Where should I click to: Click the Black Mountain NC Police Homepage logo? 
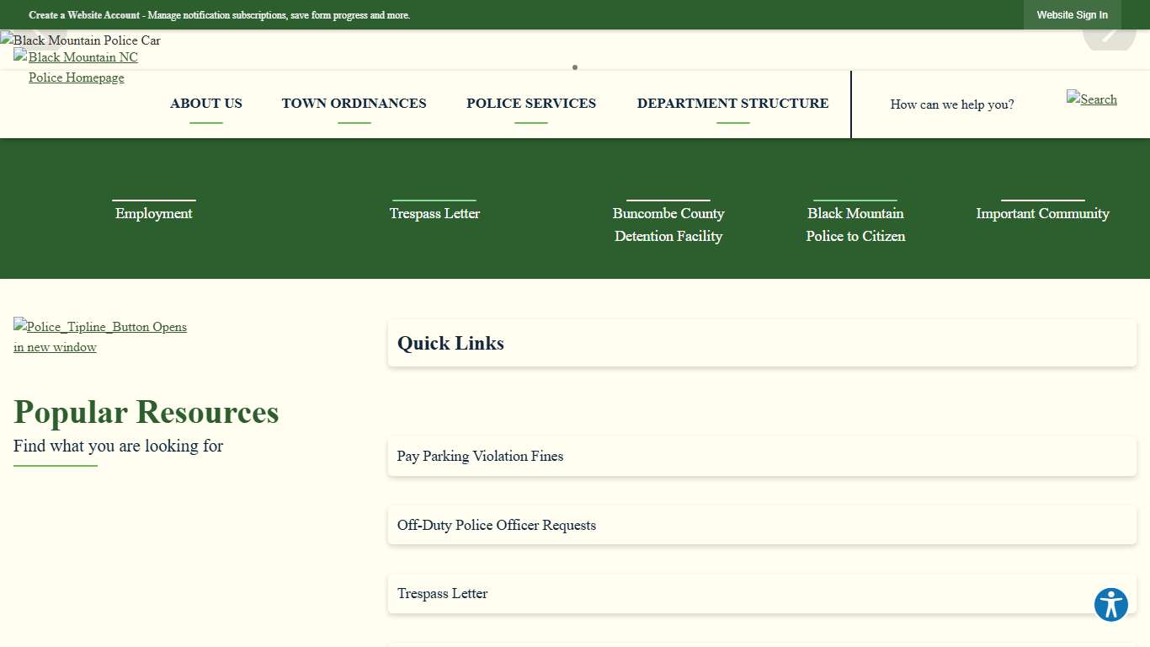(x=76, y=67)
